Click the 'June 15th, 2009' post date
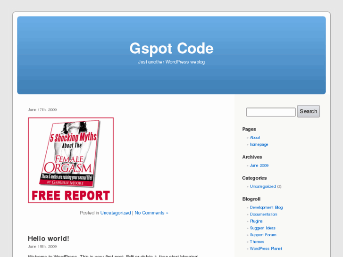The width and height of the screenshot is (343, 257). click(x=42, y=247)
